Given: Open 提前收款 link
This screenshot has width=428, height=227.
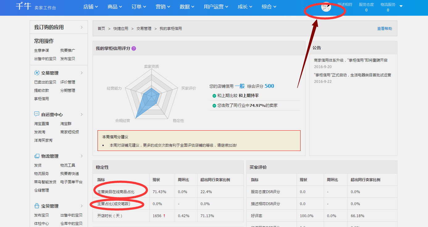Looking at the screenshot, I should [41, 90].
